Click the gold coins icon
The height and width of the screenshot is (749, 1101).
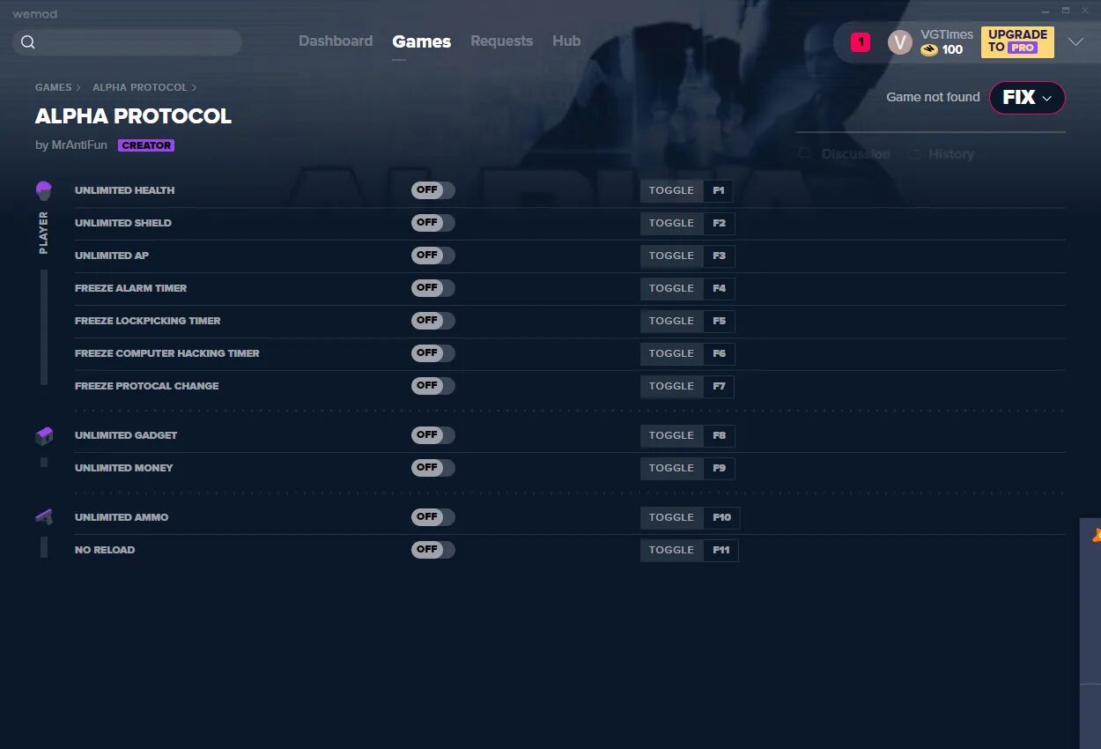click(929, 50)
